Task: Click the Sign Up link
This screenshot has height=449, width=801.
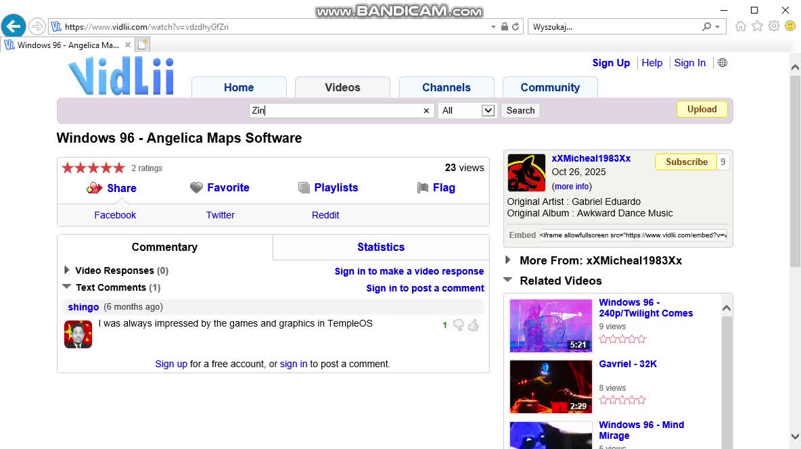Action: click(x=611, y=63)
